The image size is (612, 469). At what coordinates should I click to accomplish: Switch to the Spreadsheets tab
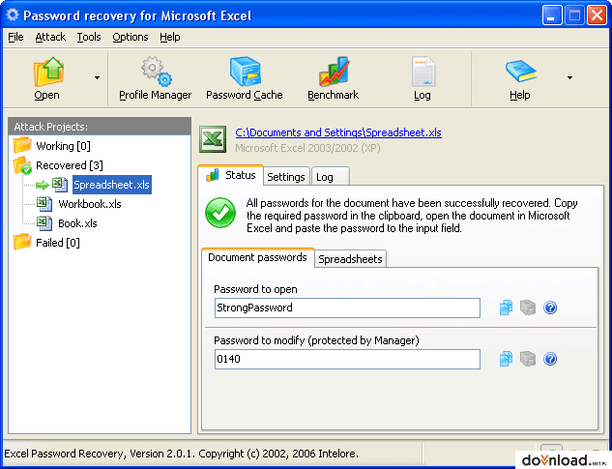point(350,259)
